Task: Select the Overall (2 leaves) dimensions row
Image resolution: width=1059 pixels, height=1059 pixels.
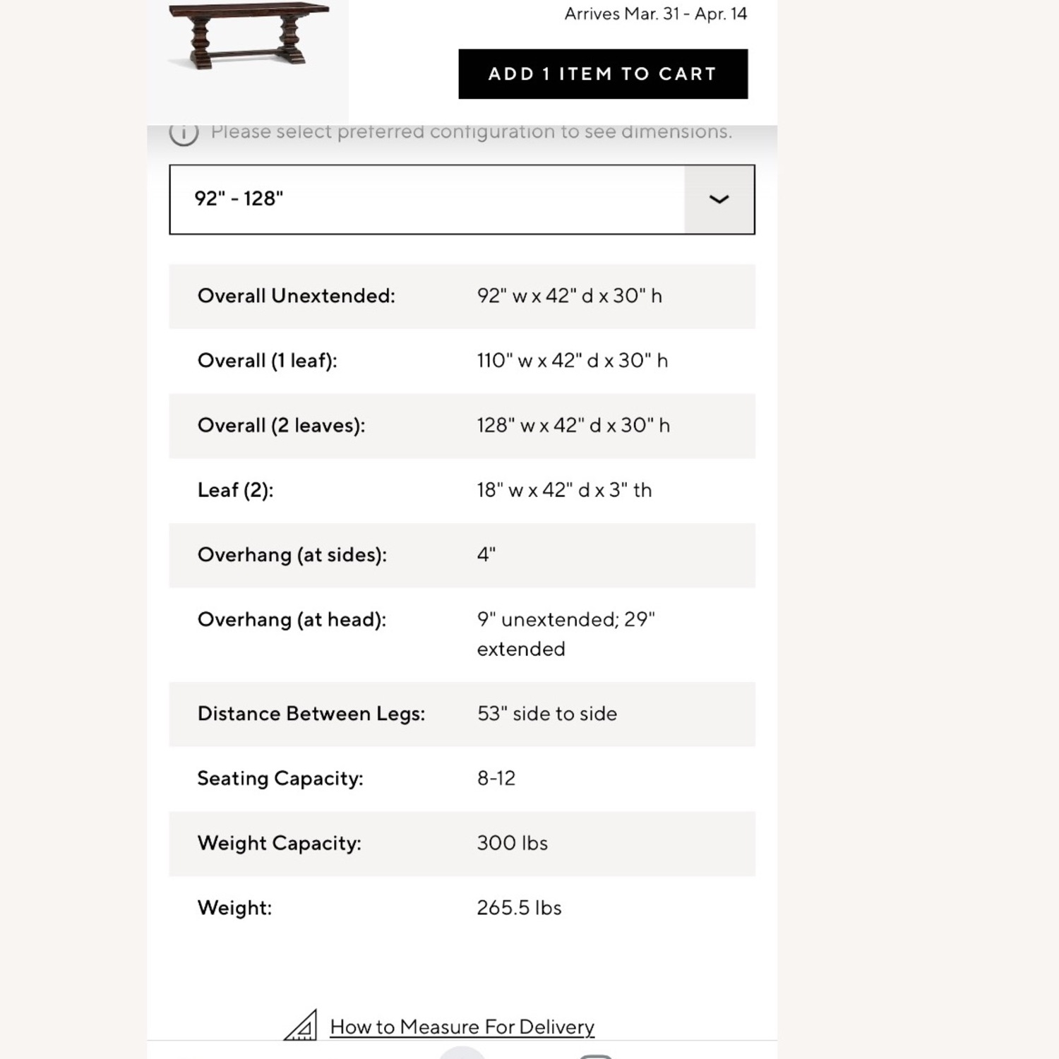Action: tap(462, 425)
